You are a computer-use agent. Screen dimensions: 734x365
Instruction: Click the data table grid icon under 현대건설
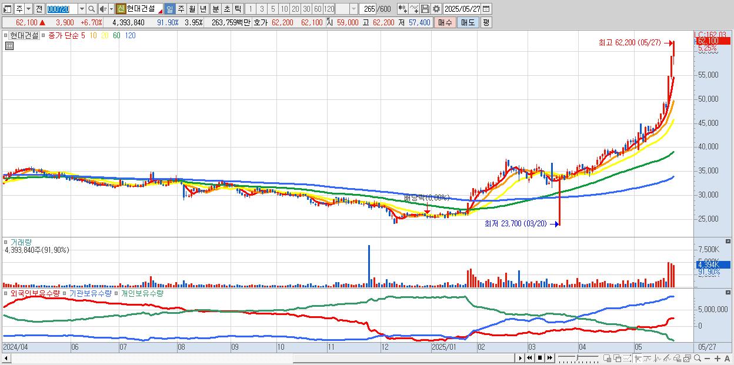point(9,45)
